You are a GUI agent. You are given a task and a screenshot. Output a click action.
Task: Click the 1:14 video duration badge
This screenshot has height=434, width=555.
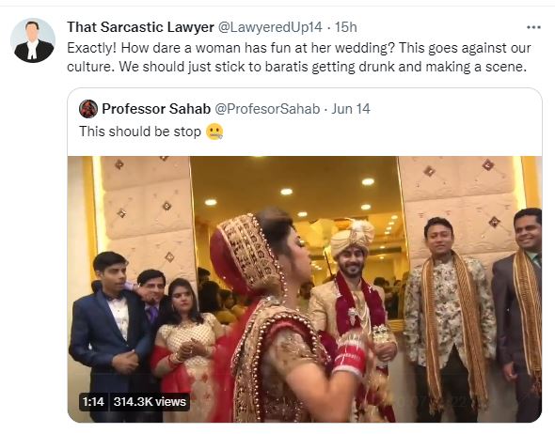coord(93,402)
